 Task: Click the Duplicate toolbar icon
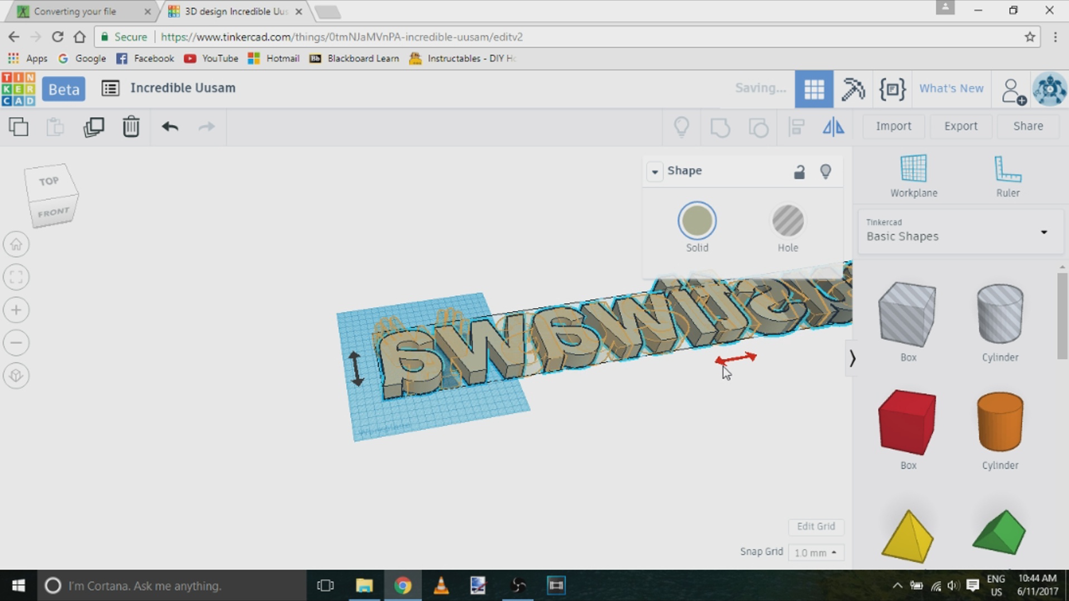pyautogui.click(x=94, y=127)
